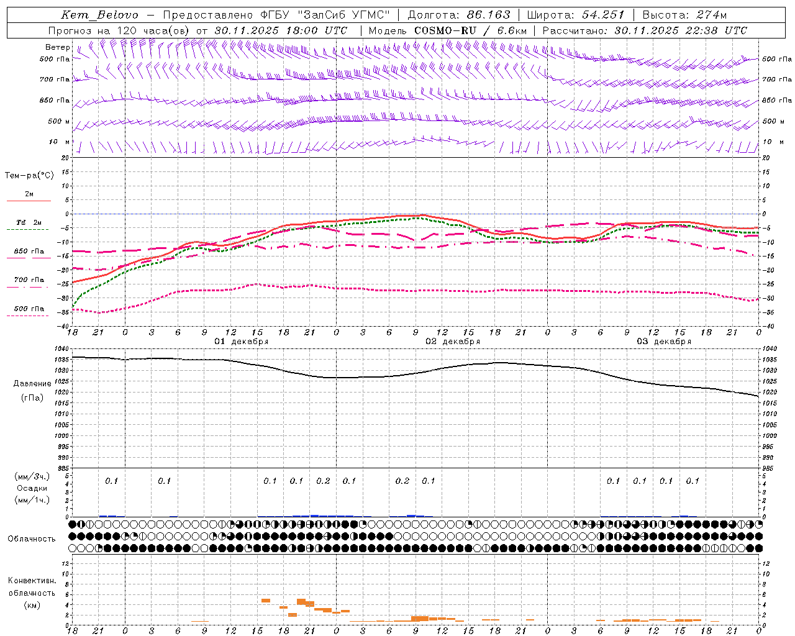The image size is (795, 636).
Task: Click the 'Конвективн.' label
Action: (32, 581)
